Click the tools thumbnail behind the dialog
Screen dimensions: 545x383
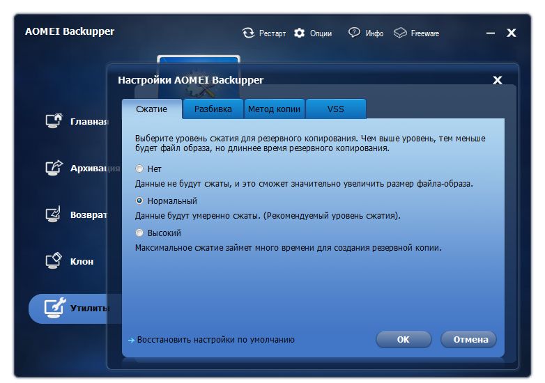click(199, 78)
